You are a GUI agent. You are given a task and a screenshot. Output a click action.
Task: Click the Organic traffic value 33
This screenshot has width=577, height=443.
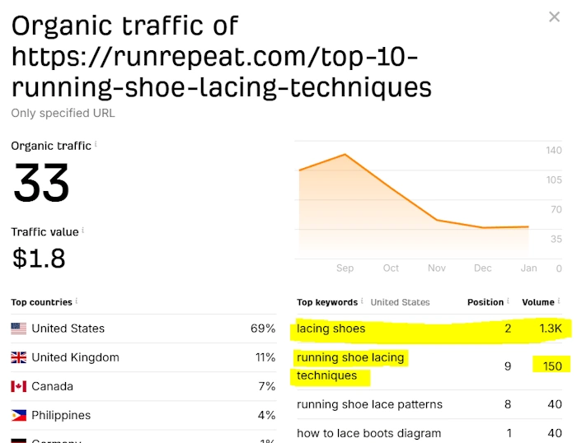pos(41,183)
